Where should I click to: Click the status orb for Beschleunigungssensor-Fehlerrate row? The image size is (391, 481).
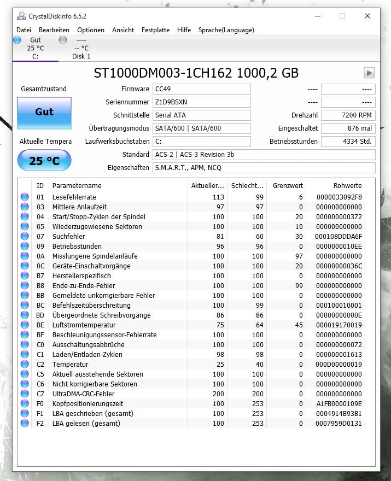click(25, 335)
